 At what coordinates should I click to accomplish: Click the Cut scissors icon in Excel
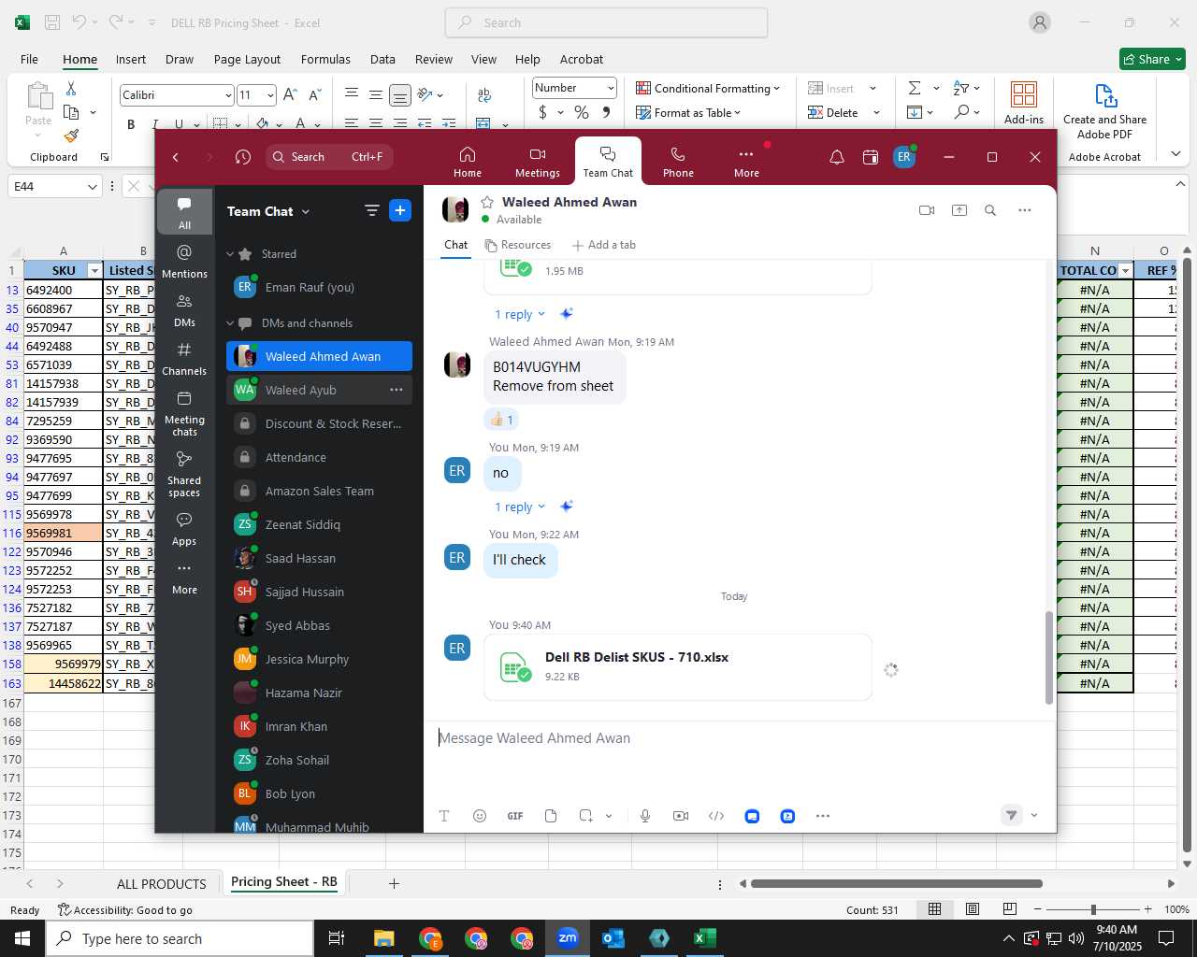coord(71,88)
